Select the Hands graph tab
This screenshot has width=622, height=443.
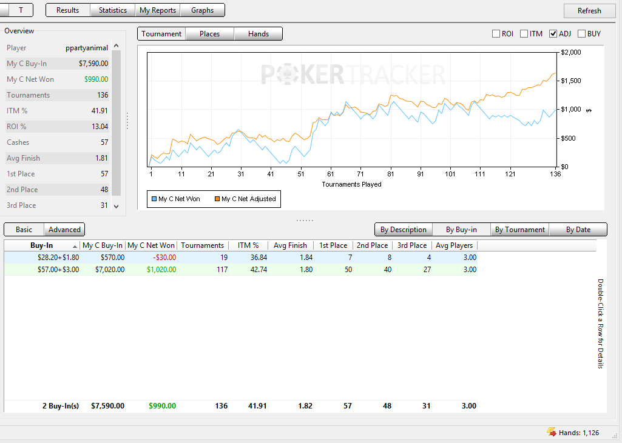click(x=259, y=34)
